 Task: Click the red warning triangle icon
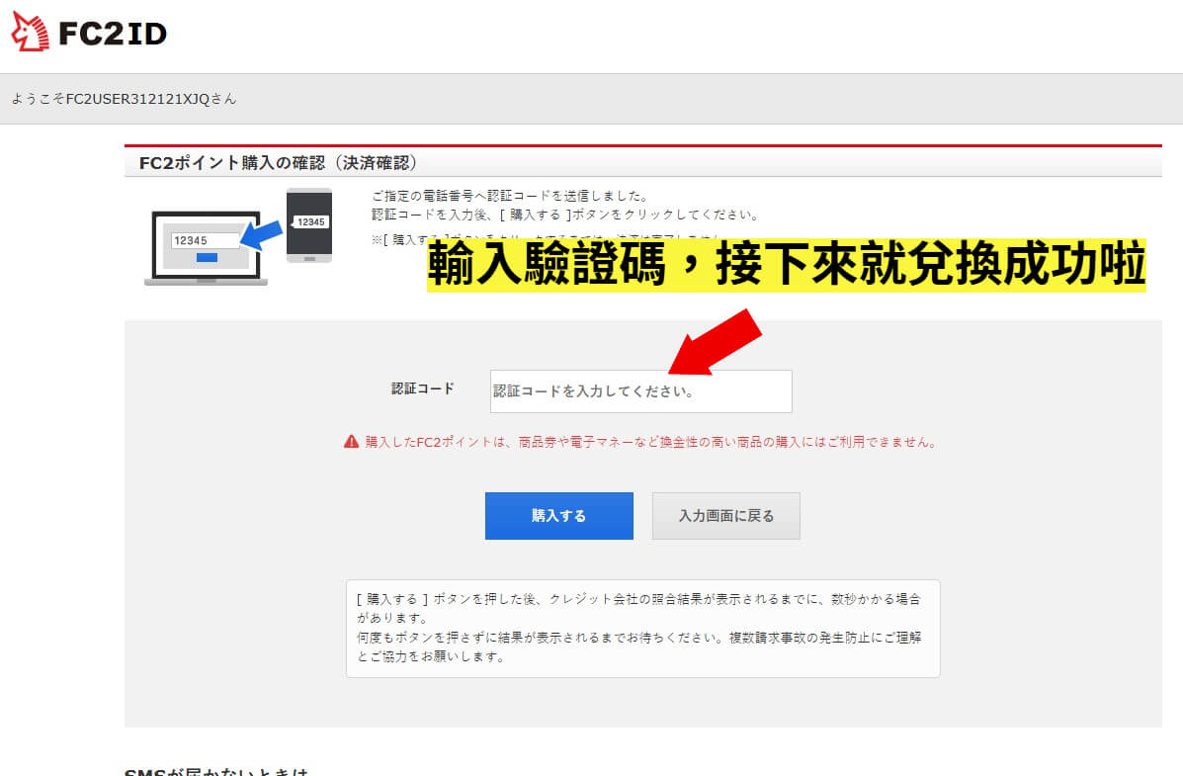coord(352,442)
